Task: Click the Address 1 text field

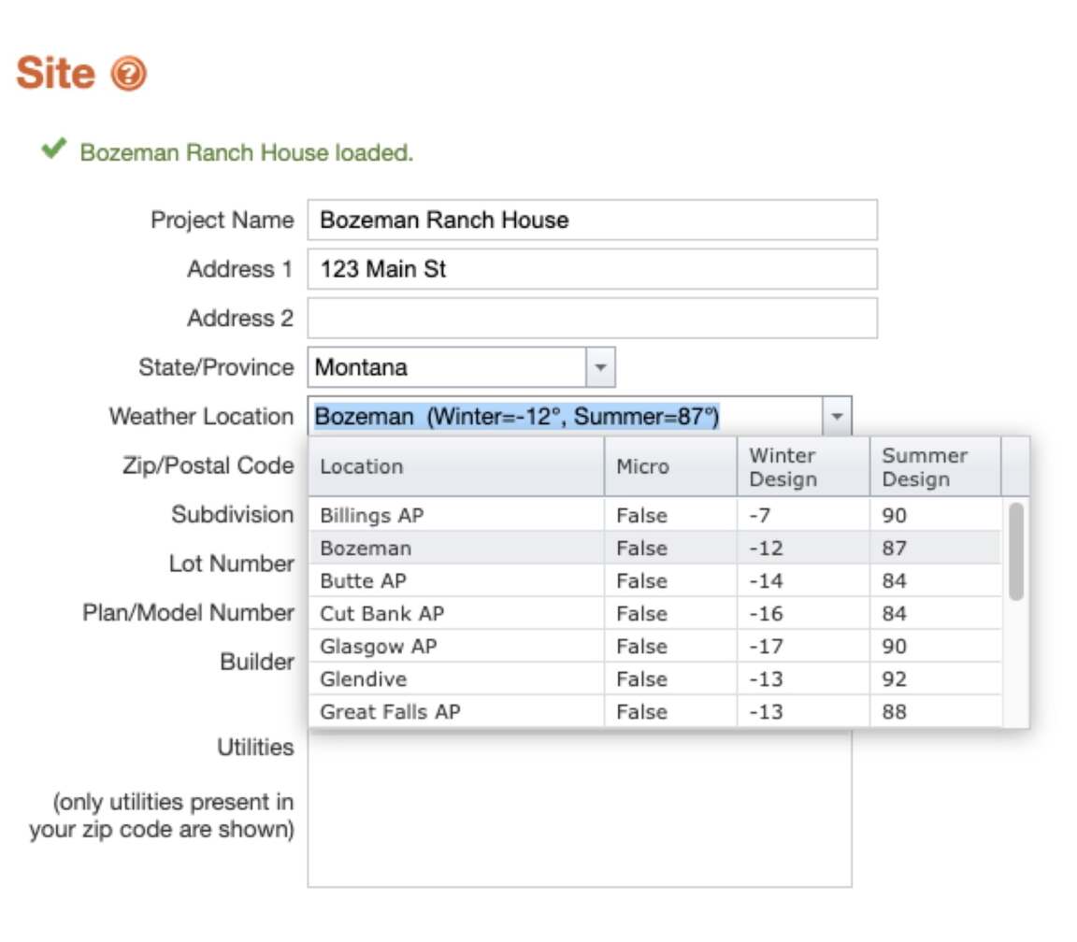Action: click(592, 269)
